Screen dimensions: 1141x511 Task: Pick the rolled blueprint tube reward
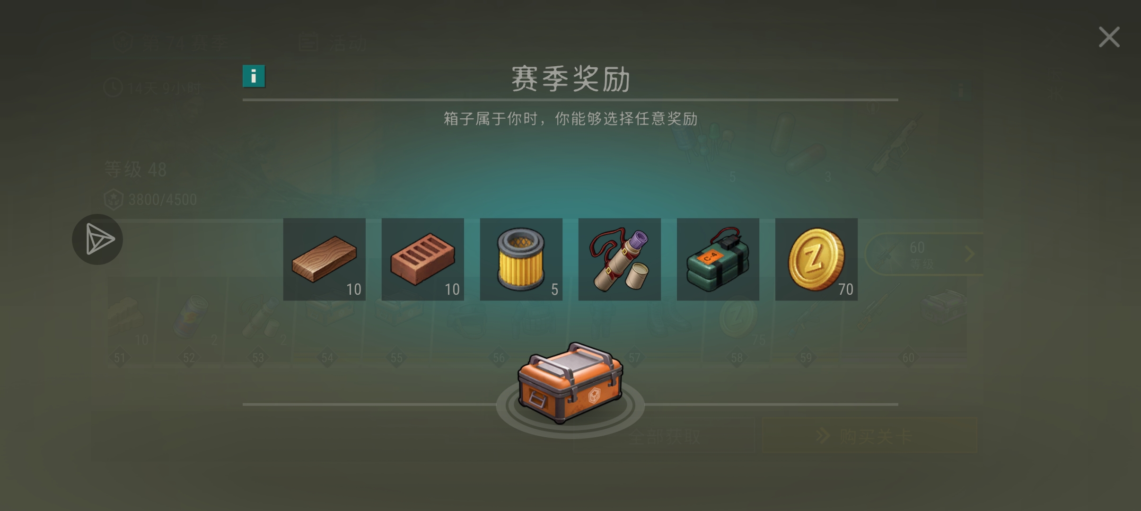click(619, 259)
